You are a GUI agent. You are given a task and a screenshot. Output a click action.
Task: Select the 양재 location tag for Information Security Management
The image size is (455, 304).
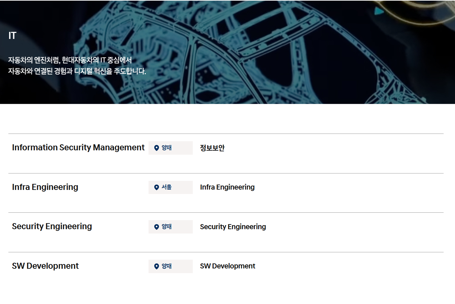[x=171, y=148]
